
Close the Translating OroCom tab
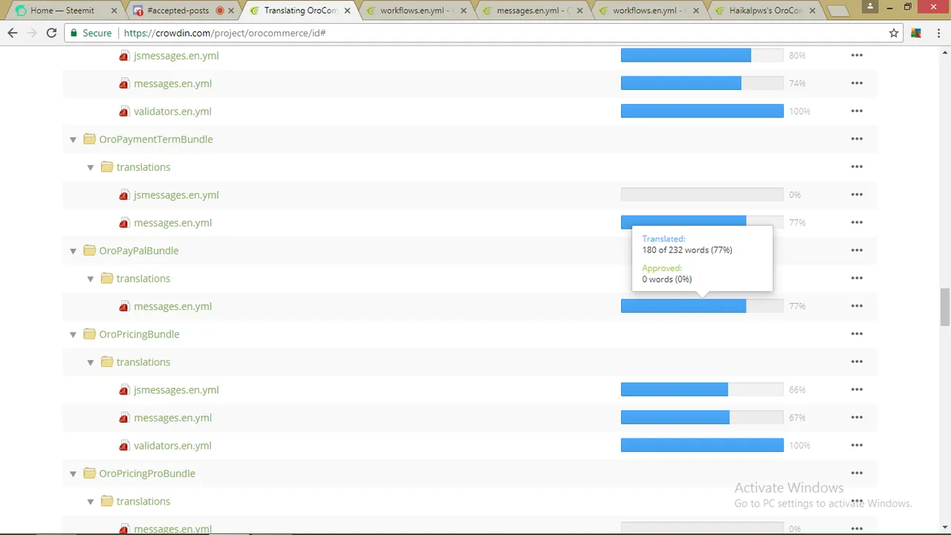(347, 10)
